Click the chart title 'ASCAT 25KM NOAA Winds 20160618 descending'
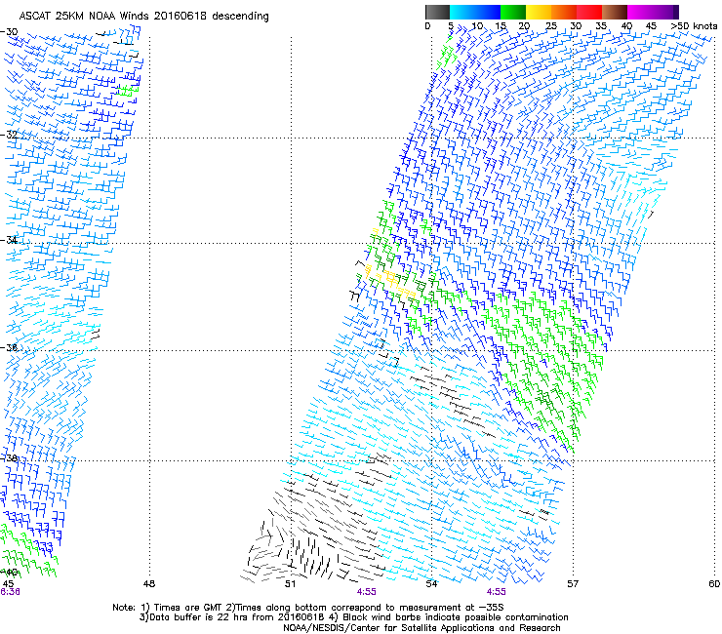The height and width of the screenshot is (634, 722). coord(143,16)
